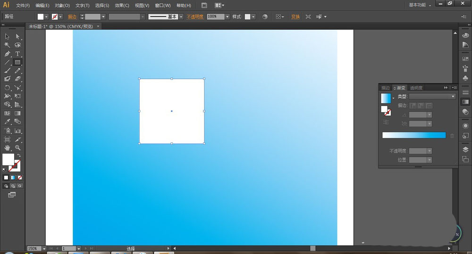Screen dimensions: 472x254
Task: Pick the Eyedropper tool
Action: click(7, 122)
